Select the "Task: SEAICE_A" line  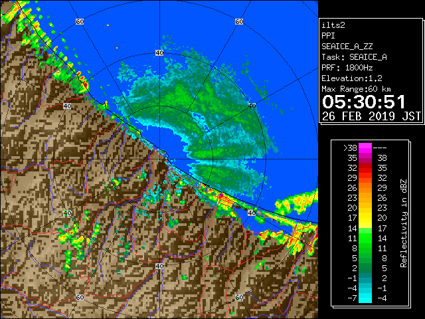click(354, 57)
